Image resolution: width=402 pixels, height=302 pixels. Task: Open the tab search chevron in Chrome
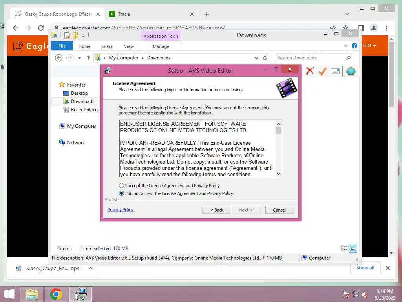click(347, 14)
